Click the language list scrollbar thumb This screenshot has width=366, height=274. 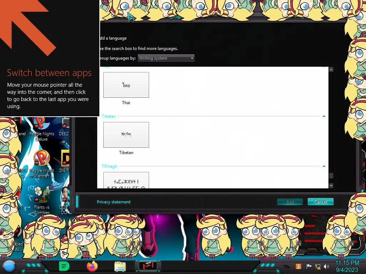[331, 176]
